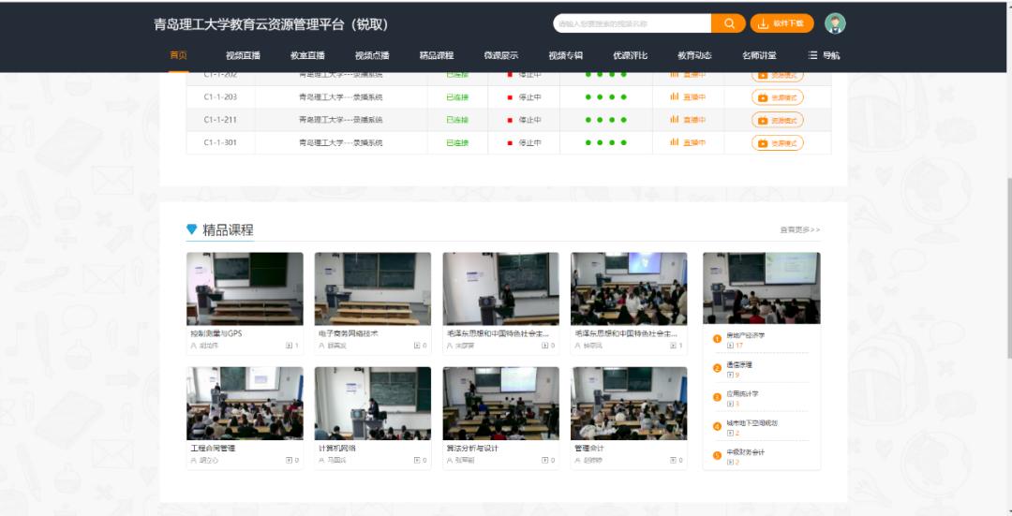Click the 资源模式 button for C1-1-203

click(x=777, y=97)
